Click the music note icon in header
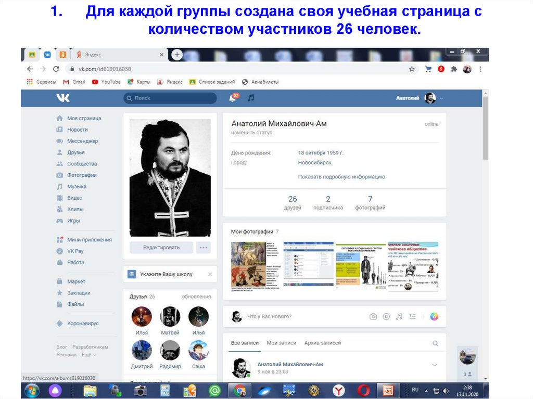 (x=251, y=98)
